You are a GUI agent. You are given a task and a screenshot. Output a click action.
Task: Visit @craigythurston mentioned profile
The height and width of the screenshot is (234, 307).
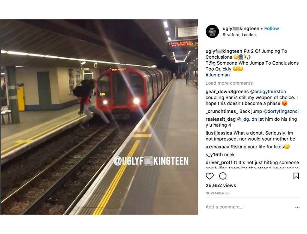(268, 92)
